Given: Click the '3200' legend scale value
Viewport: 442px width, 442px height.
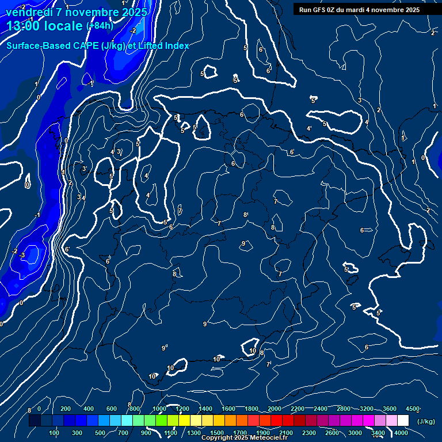Looking at the screenshot, I should point(367,409).
